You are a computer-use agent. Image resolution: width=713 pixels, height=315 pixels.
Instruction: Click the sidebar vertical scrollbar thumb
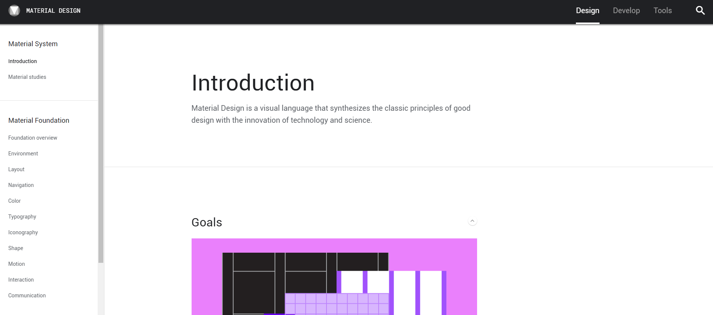[x=101, y=143]
